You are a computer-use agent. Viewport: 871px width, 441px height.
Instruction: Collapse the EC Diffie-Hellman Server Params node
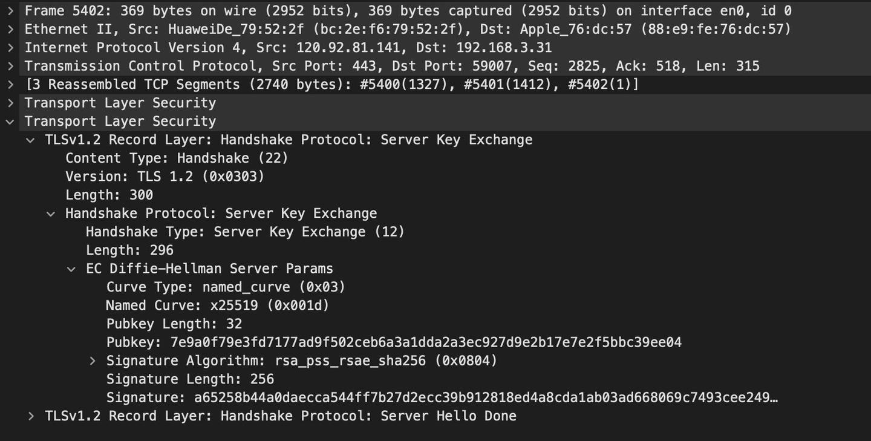pos(72,268)
